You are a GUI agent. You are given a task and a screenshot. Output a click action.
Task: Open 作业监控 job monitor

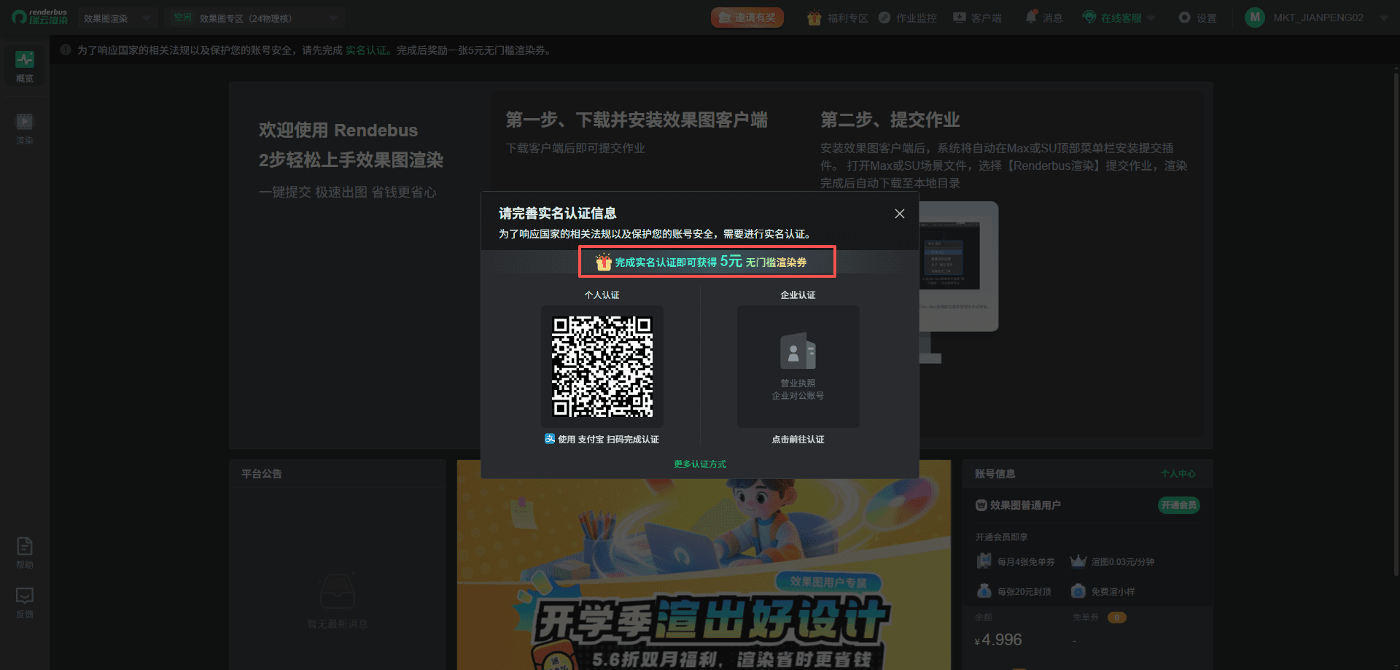(x=908, y=17)
